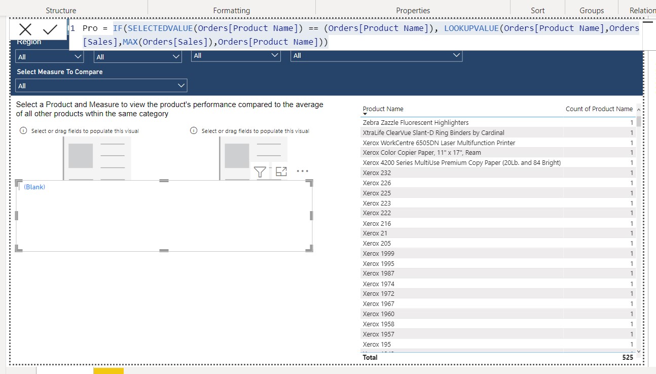The height and width of the screenshot is (374, 656).
Task: Select the Xerox 232 row
Action: click(498, 173)
